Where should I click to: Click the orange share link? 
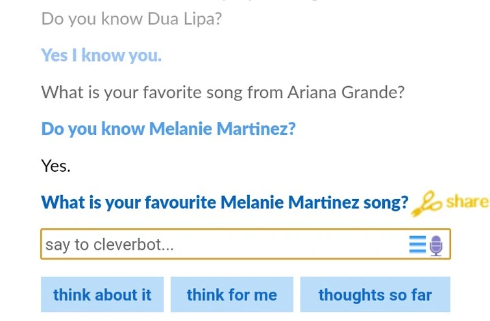click(467, 201)
